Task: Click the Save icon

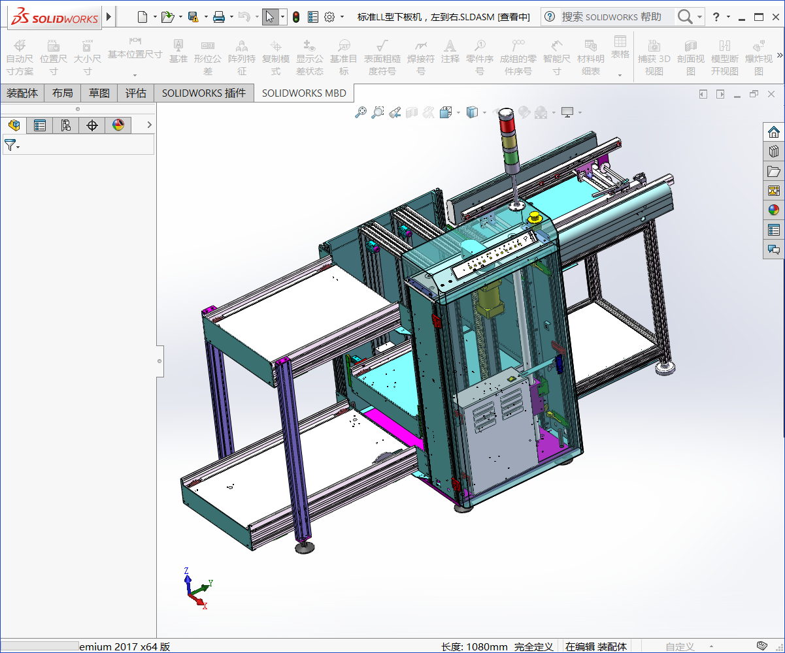Action: pyautogui.click(x=193, y=17)
